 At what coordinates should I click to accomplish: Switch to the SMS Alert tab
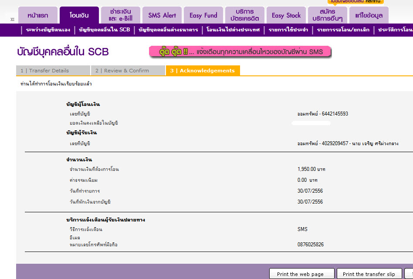click(x=162, y=15)
